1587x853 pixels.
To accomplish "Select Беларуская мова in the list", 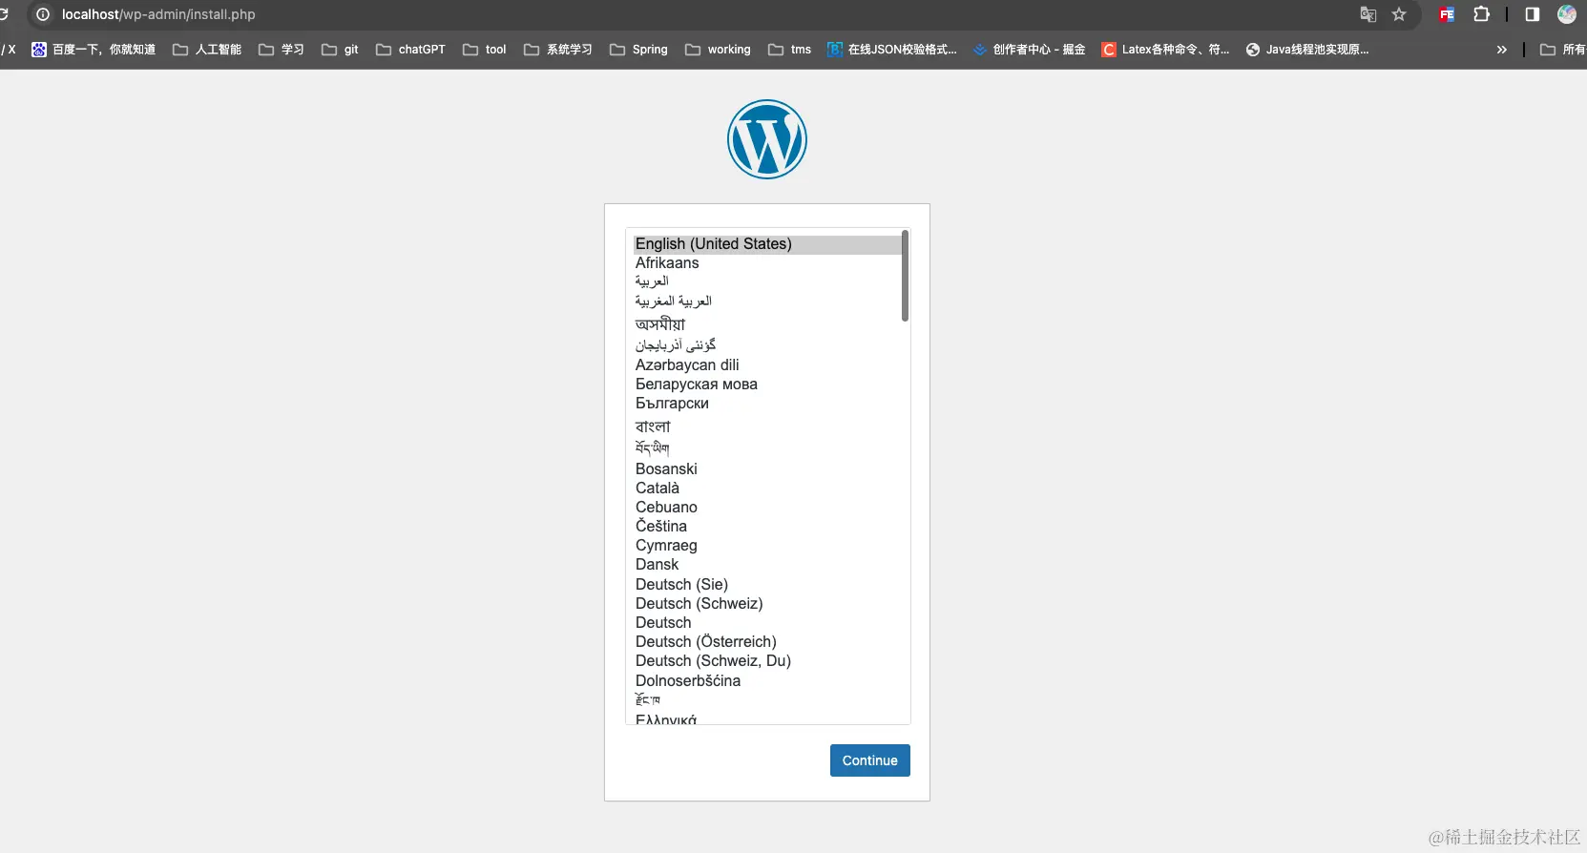I will pos(767,385).
